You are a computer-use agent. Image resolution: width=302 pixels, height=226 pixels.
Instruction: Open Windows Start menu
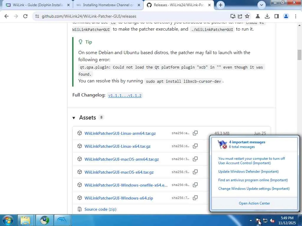[x=7, y=220]
